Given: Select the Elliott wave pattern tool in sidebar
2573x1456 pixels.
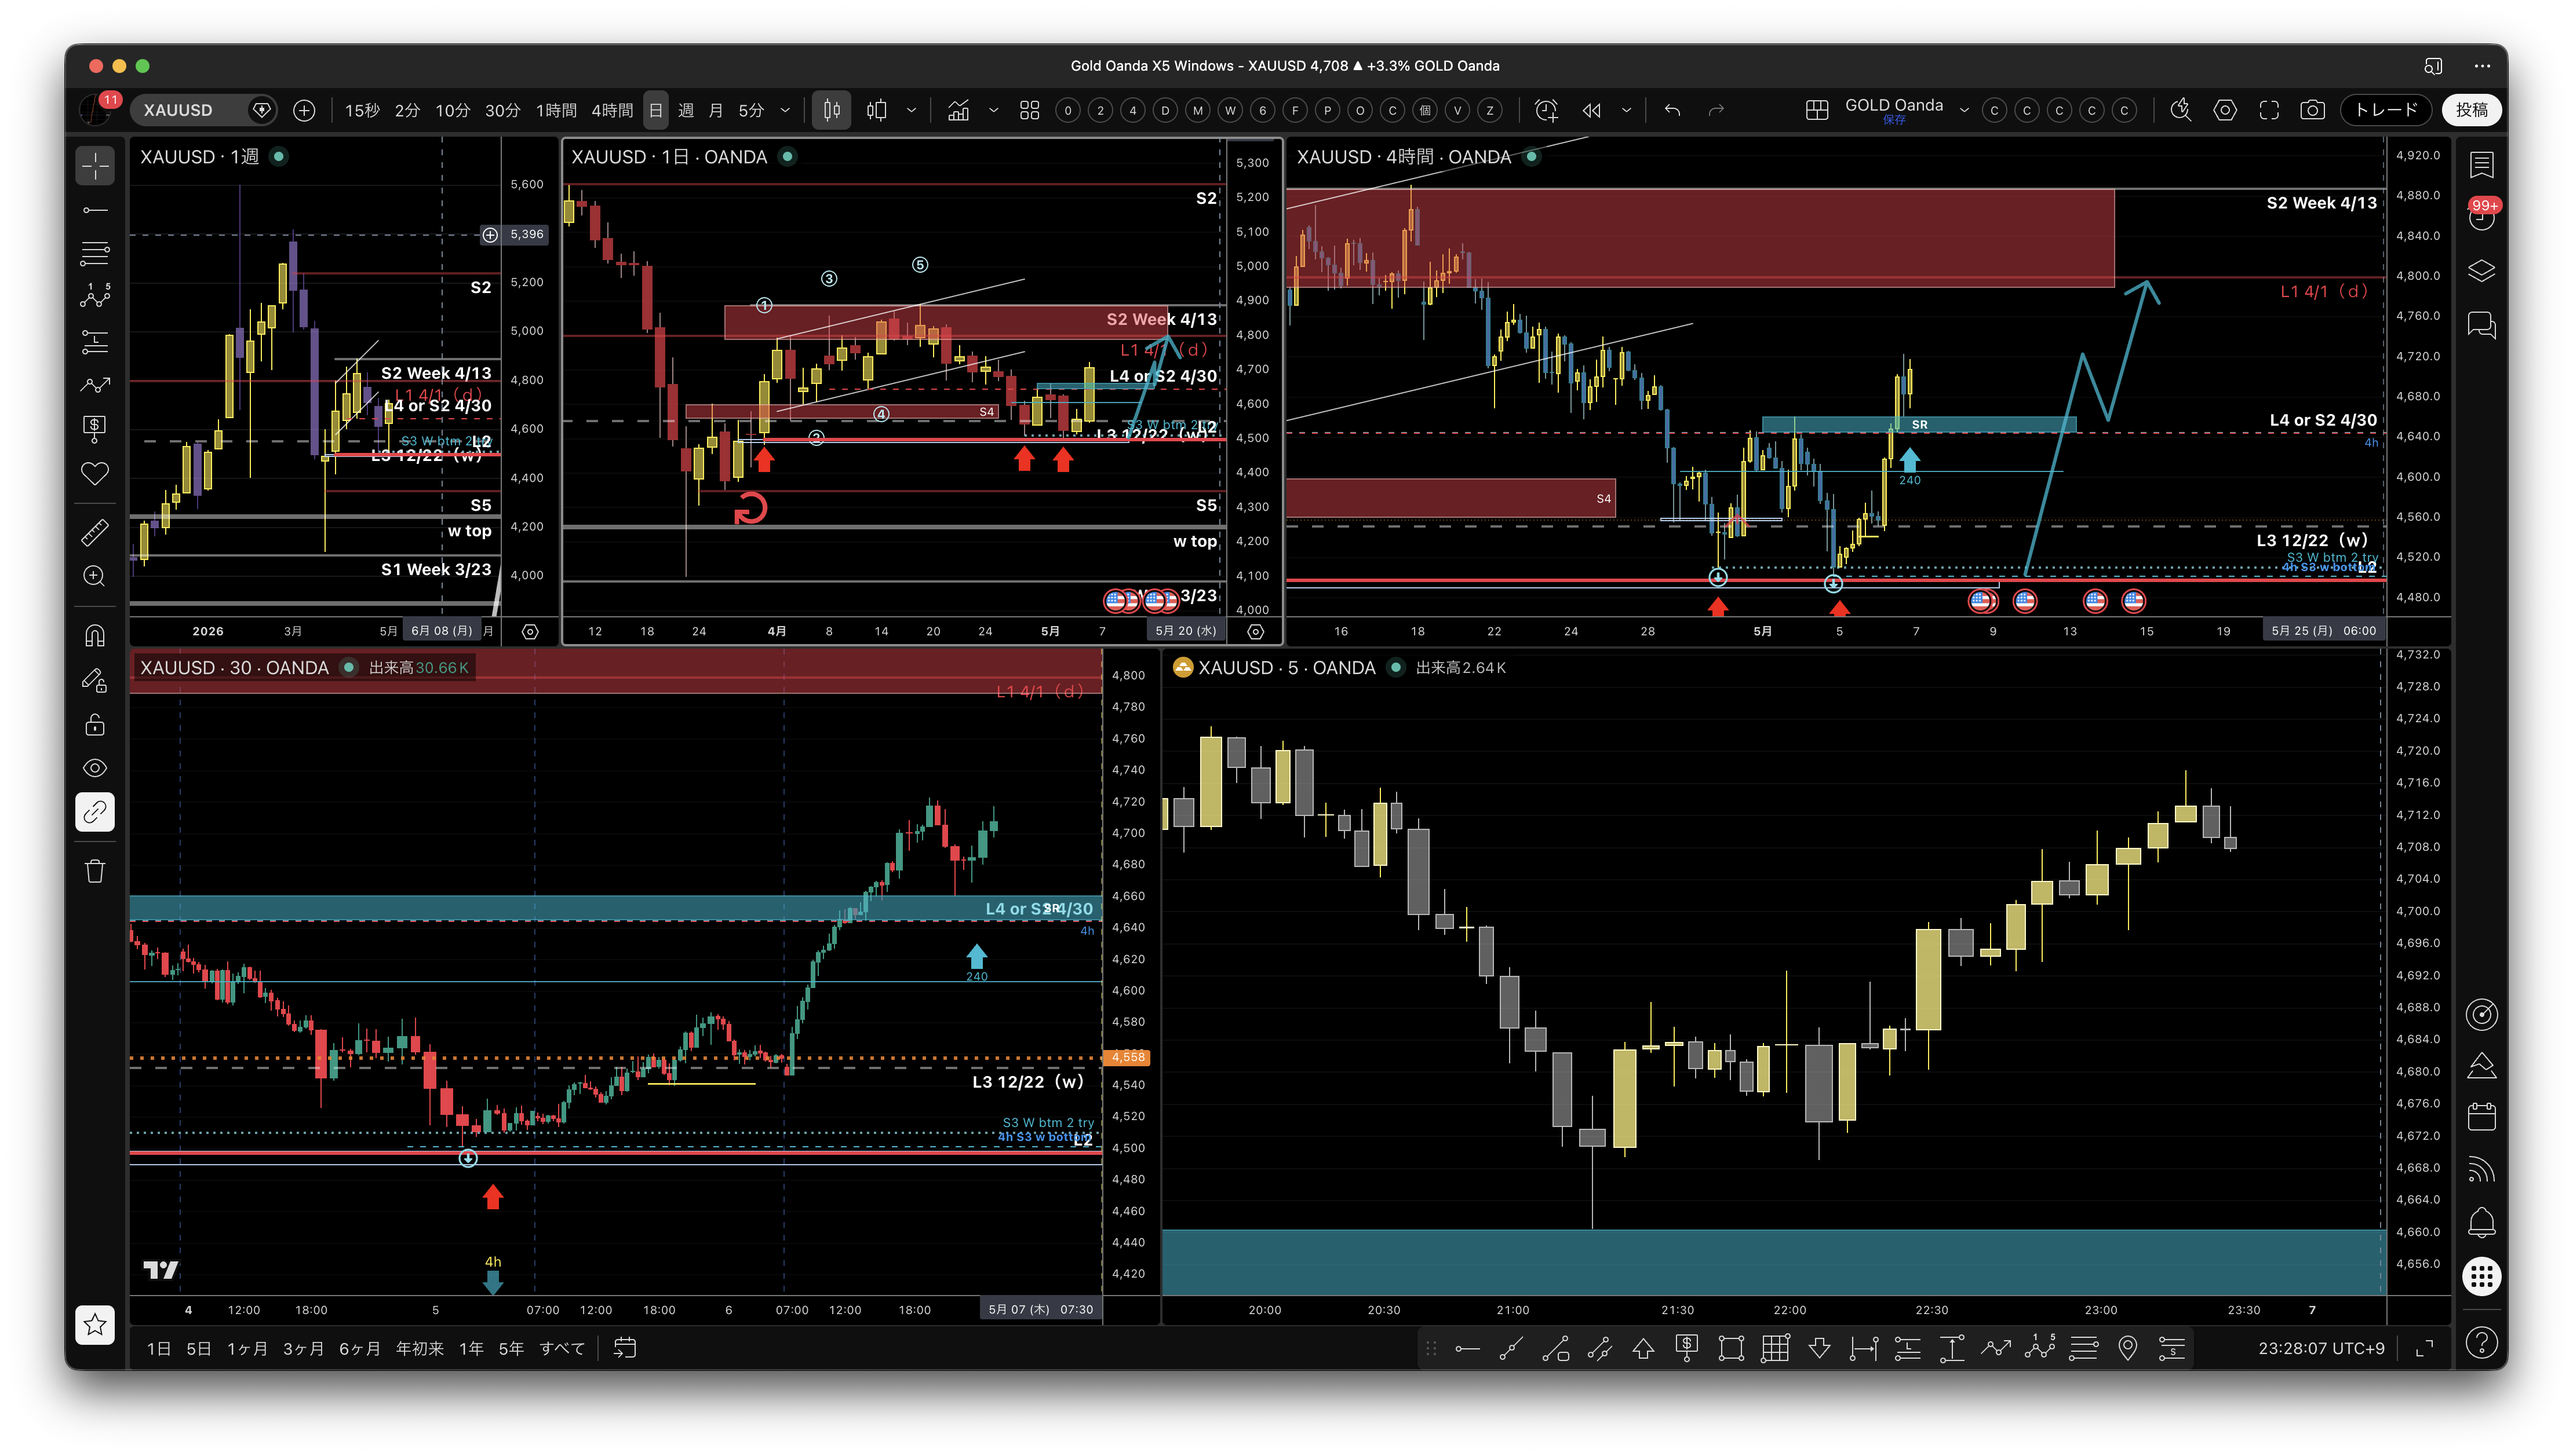Looking at the screenshot, I should 95,297.
